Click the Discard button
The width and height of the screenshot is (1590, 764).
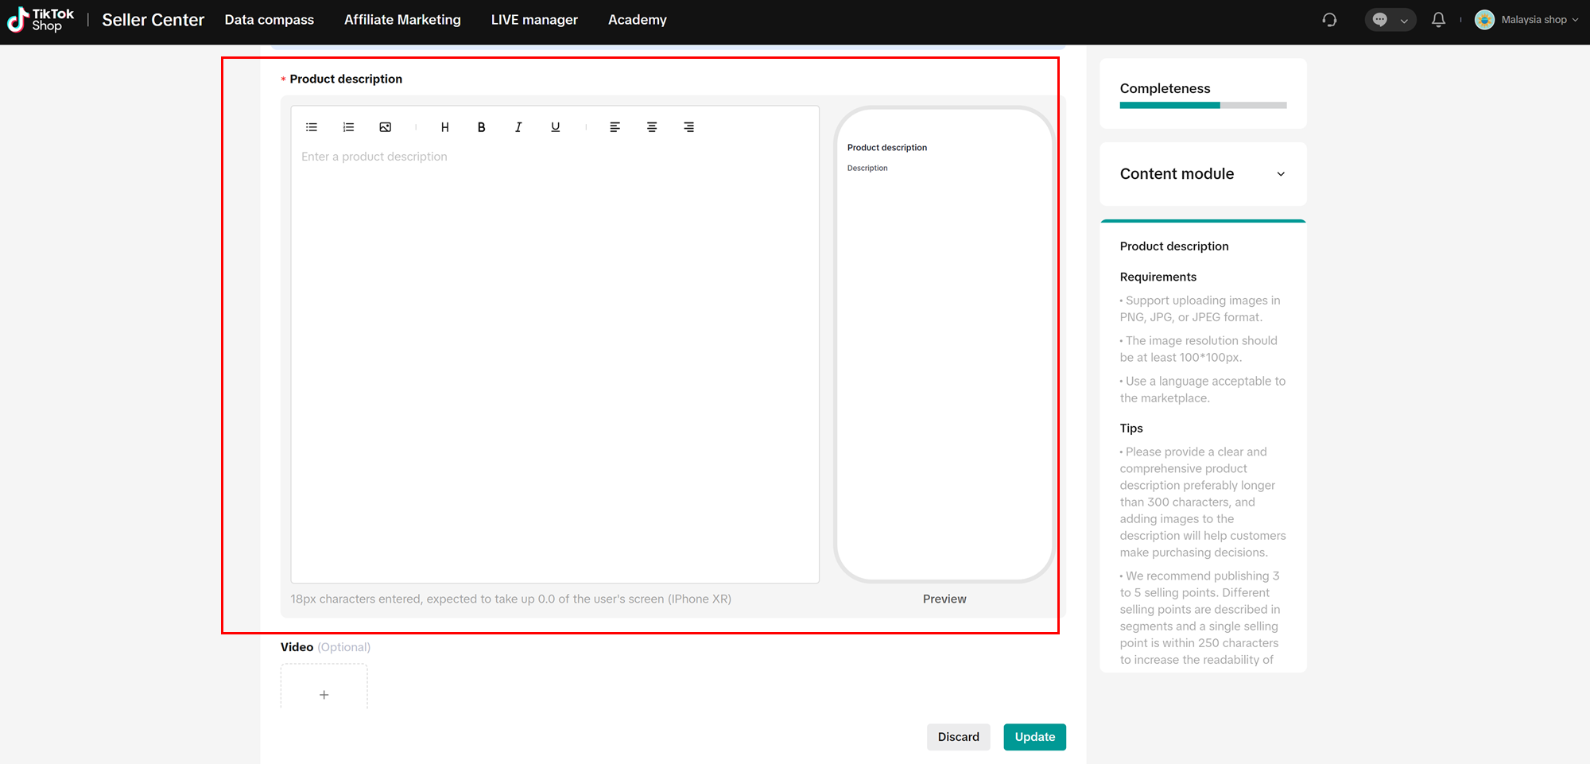coord(958,737)
